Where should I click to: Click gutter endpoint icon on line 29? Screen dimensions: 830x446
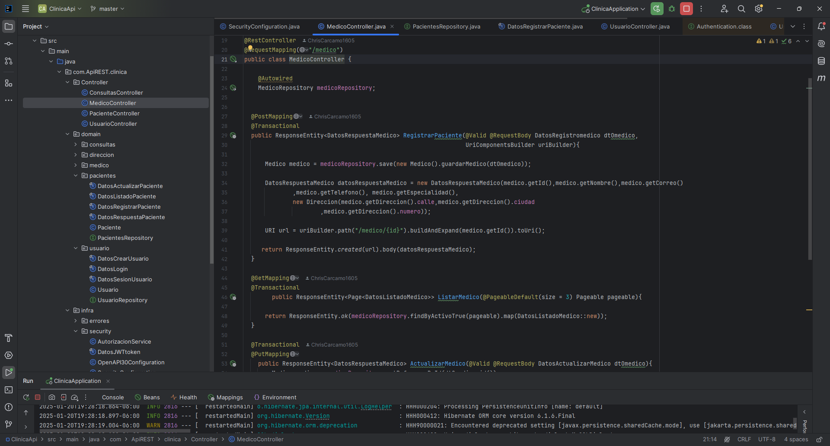tap(233, 135)
